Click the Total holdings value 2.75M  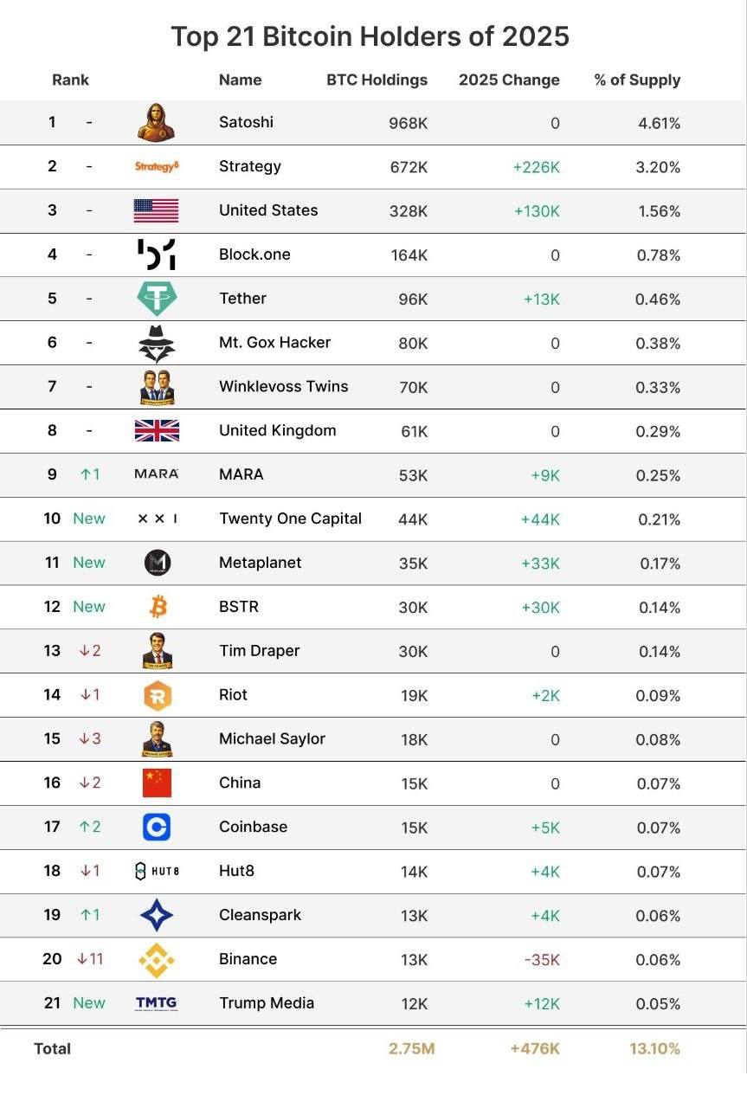point(411,1048)
